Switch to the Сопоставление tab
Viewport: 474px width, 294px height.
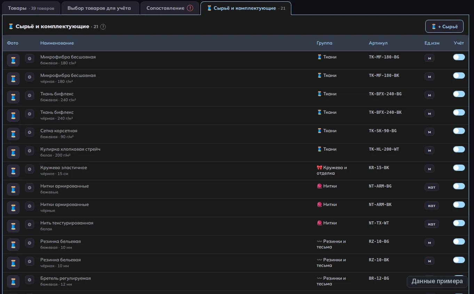170,8
